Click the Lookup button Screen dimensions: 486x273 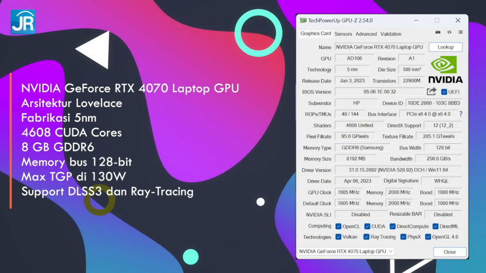[445, 47]
